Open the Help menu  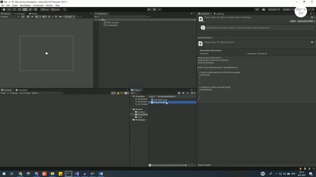(x=57, y=5)
